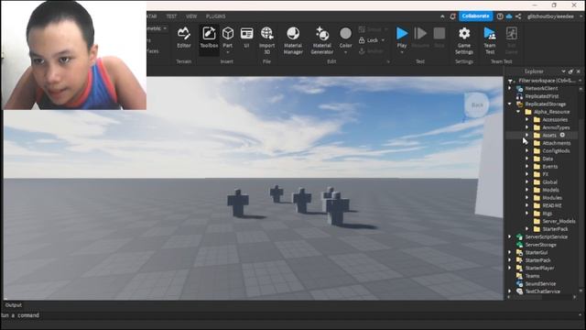The image size is (586, 330).
Task: Open notifications bell icon
Action: (x=452, y=16)
